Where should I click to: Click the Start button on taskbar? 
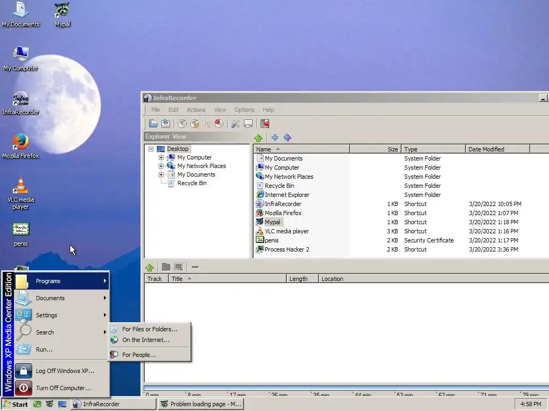[15, 405]
